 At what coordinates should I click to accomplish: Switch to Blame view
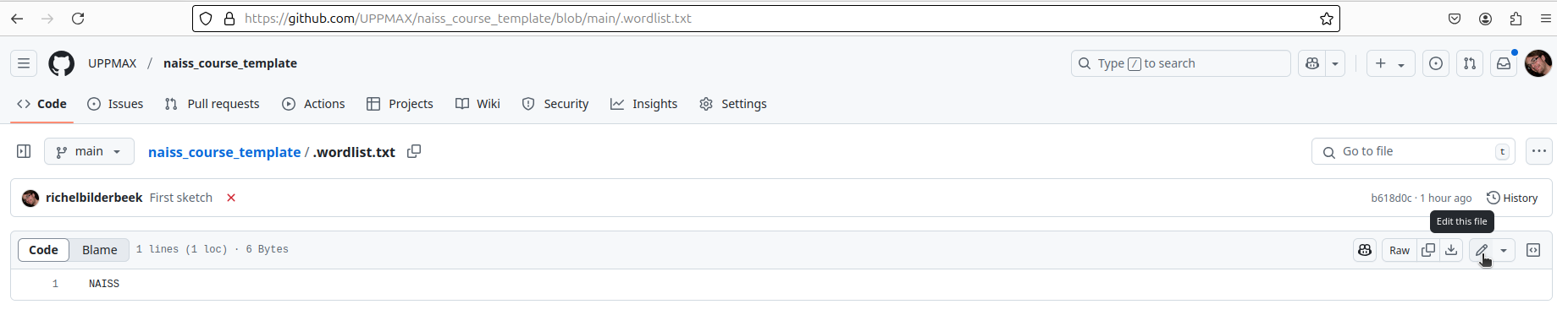pyautogui.click(x=99, y=250)
